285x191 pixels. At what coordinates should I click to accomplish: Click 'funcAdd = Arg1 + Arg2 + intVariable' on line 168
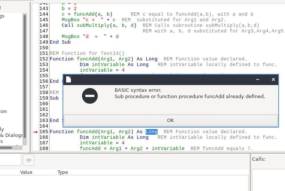pos(132,148)
